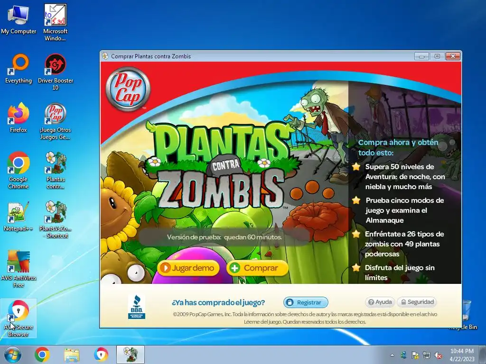486x364 pixels.
Task: Open the Driver Booster 10 shortcut
Action: 55,72
